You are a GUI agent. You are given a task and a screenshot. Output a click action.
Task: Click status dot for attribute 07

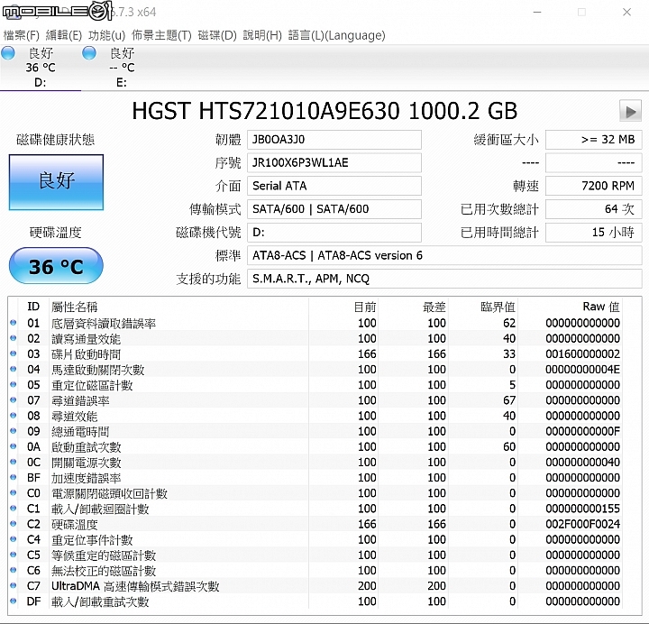click(14, 400)
